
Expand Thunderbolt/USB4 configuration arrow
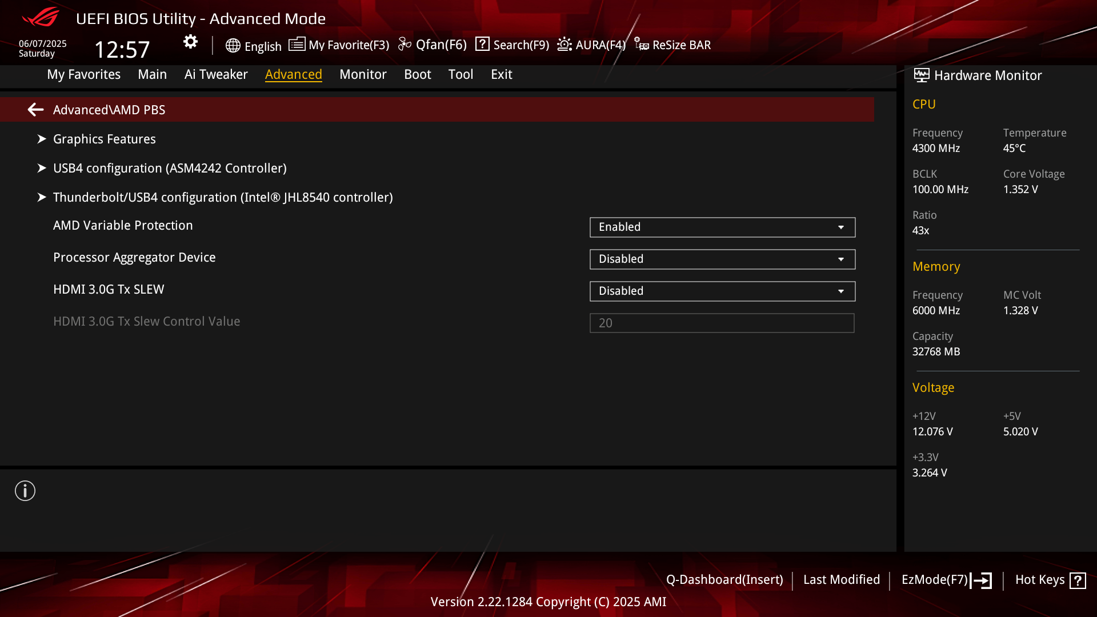click(41, 197)
